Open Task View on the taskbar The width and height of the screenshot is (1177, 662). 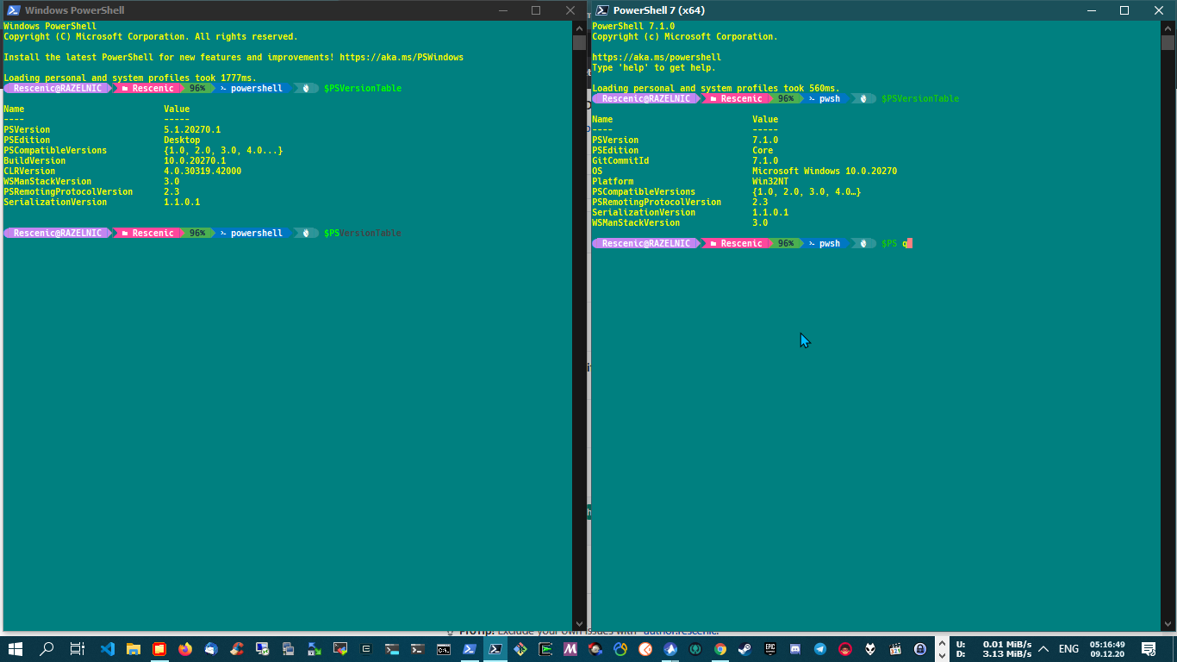coord(77,649)
